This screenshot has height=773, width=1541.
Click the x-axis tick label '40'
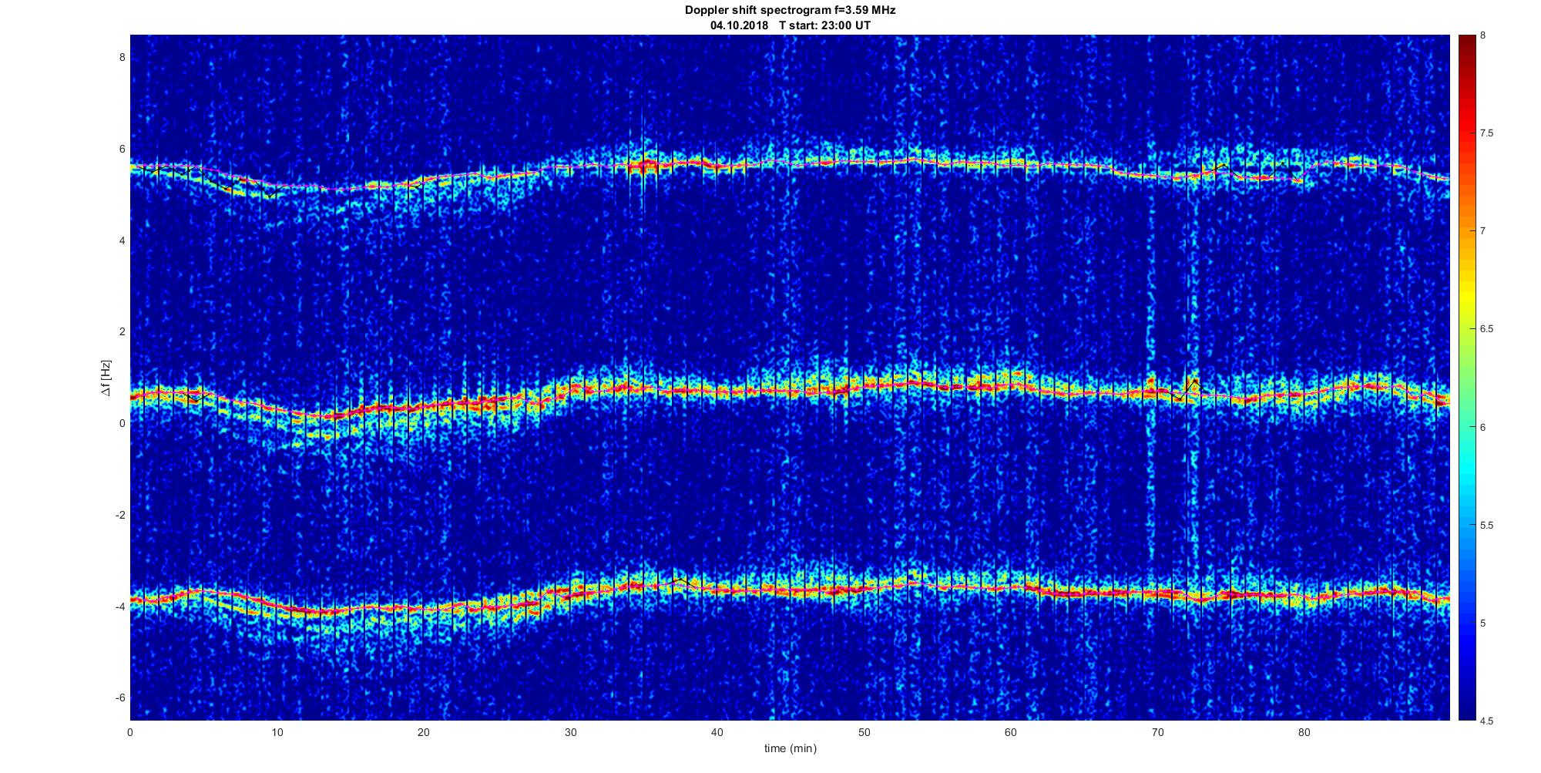tap(717, 732)
